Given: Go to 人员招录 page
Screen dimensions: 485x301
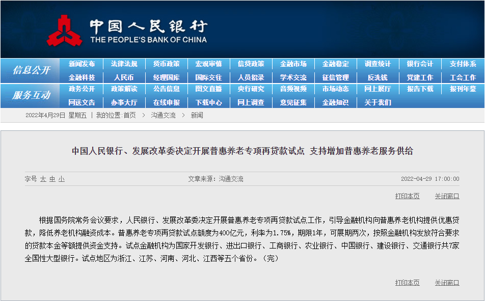Looking at the screenshot, I should click(251, 77).
